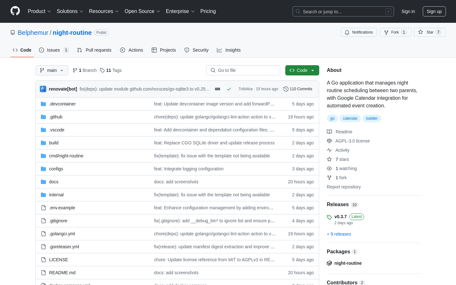Click the v0.3.7 release tag icon
Screen dimensions: 456x285
click(329, 217)
